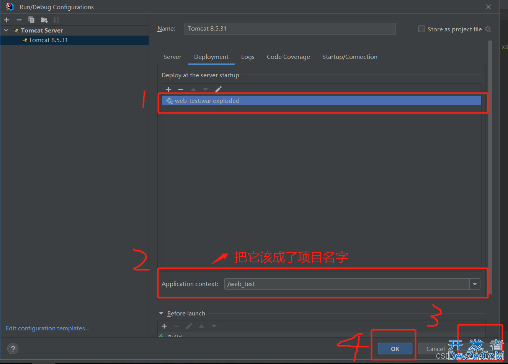Remove the selected run configuration
The image size is (508, 364).
19,20
